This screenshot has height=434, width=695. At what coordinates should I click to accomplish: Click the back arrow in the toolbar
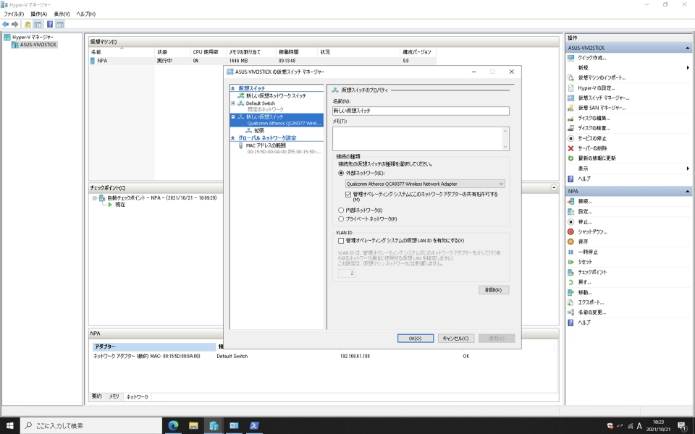click(5, 25)
